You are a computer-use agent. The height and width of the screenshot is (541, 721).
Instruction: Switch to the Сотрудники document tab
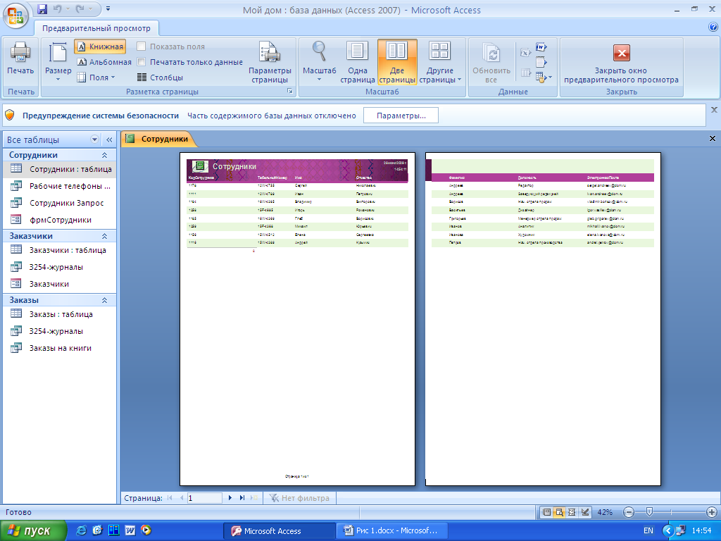click(159, 139)
